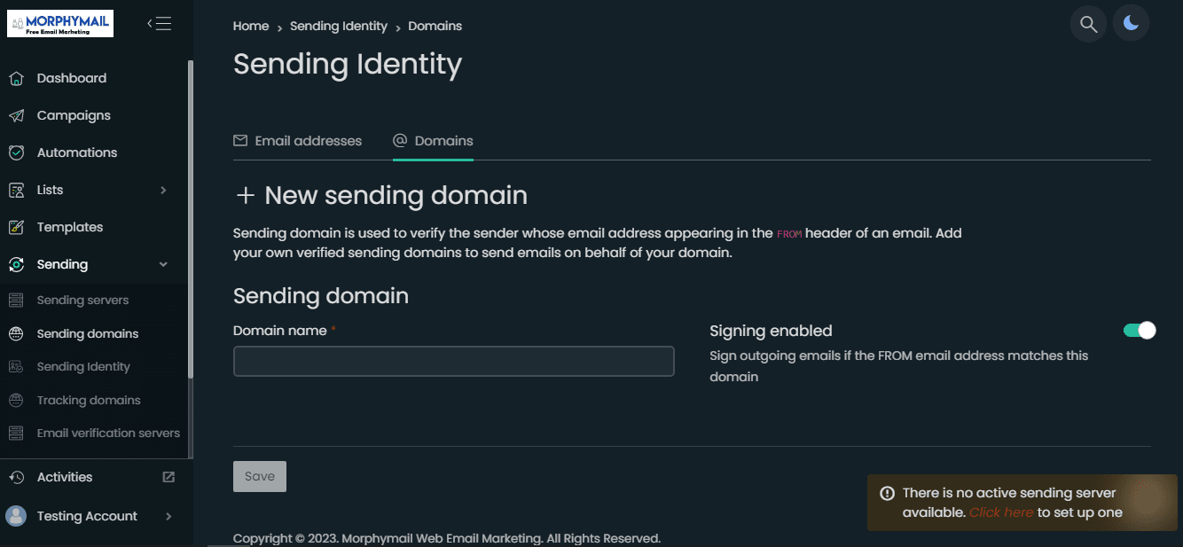Focus the Domain name input field
Image resolution: width=1183 pixels, height=547 pixels.
click(454, 361)
